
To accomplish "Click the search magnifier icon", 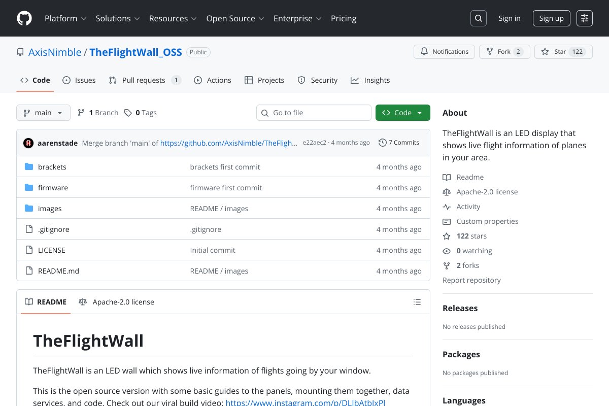I will (479, 18).
